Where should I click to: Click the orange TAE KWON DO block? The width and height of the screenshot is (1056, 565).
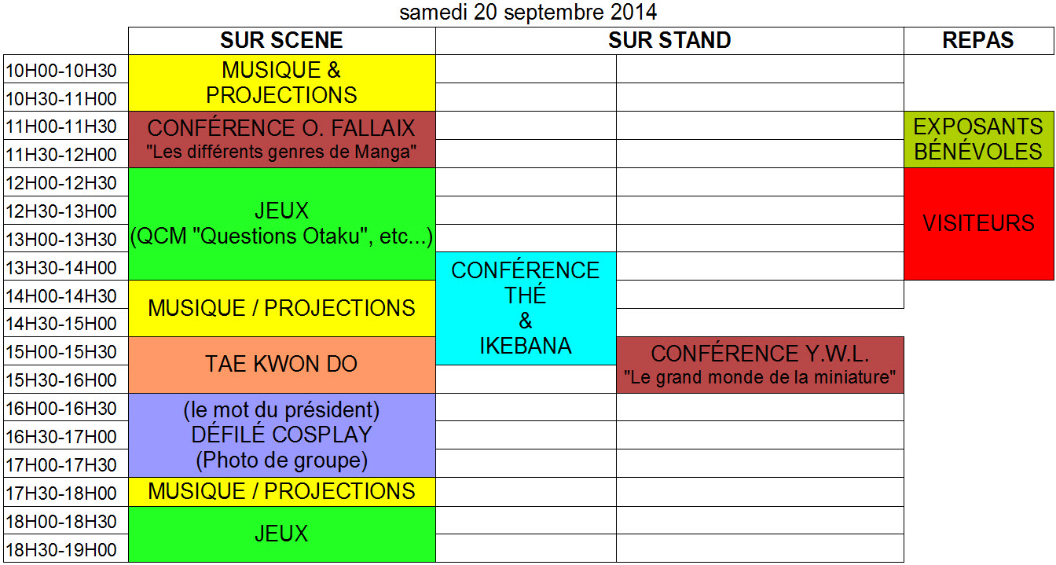click(281, 365)
